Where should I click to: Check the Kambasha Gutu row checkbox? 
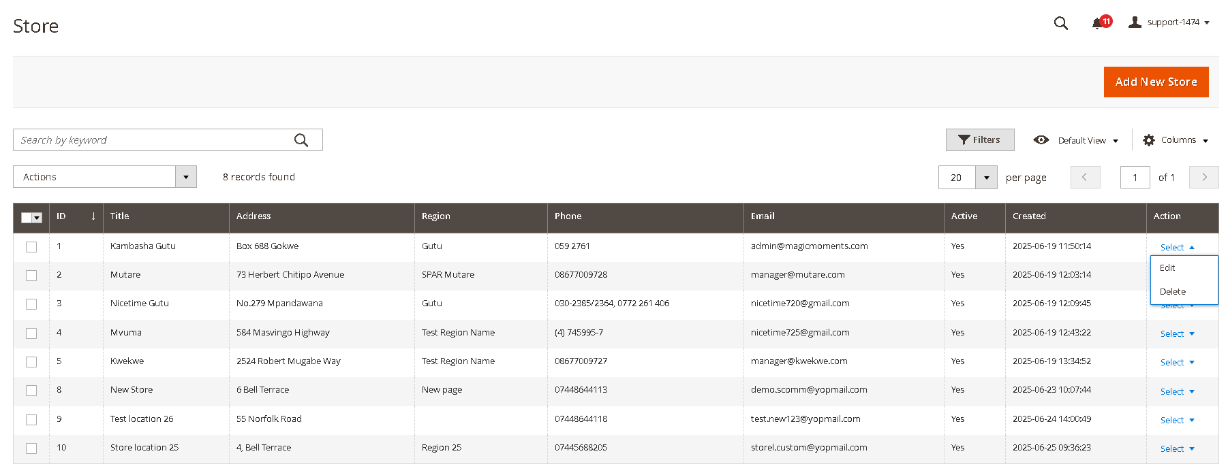[31, 247]
